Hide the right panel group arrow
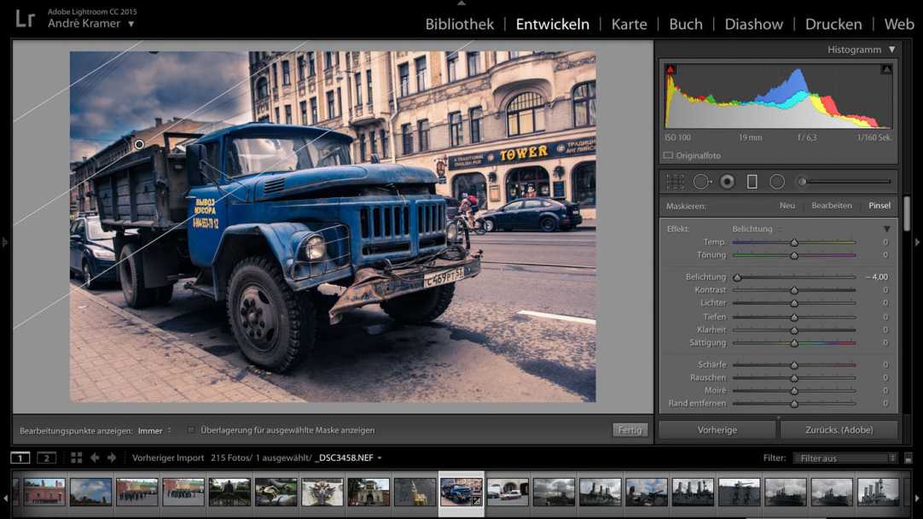The image size is (923, 519). 917,242
